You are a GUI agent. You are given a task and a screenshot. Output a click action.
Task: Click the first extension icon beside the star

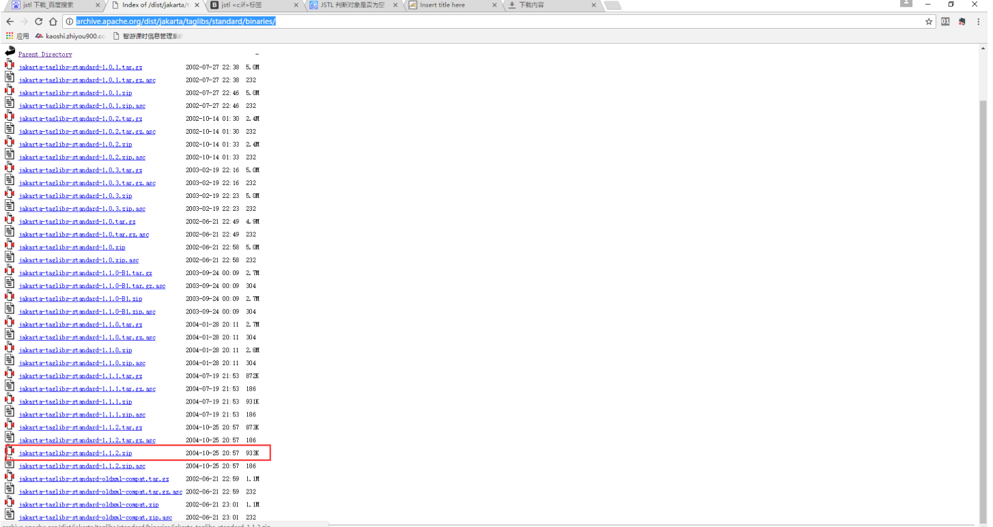tap(945, 22)
